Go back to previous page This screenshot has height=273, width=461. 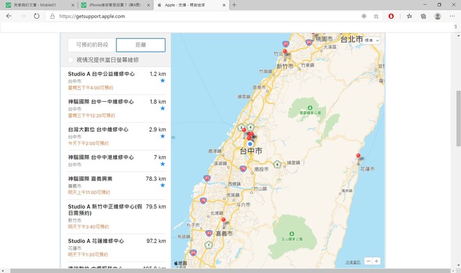coord(9,16)
